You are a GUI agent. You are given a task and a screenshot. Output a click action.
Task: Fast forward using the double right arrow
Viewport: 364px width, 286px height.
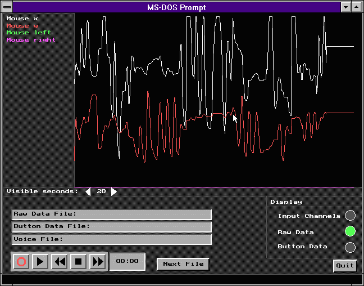[98, 262]
